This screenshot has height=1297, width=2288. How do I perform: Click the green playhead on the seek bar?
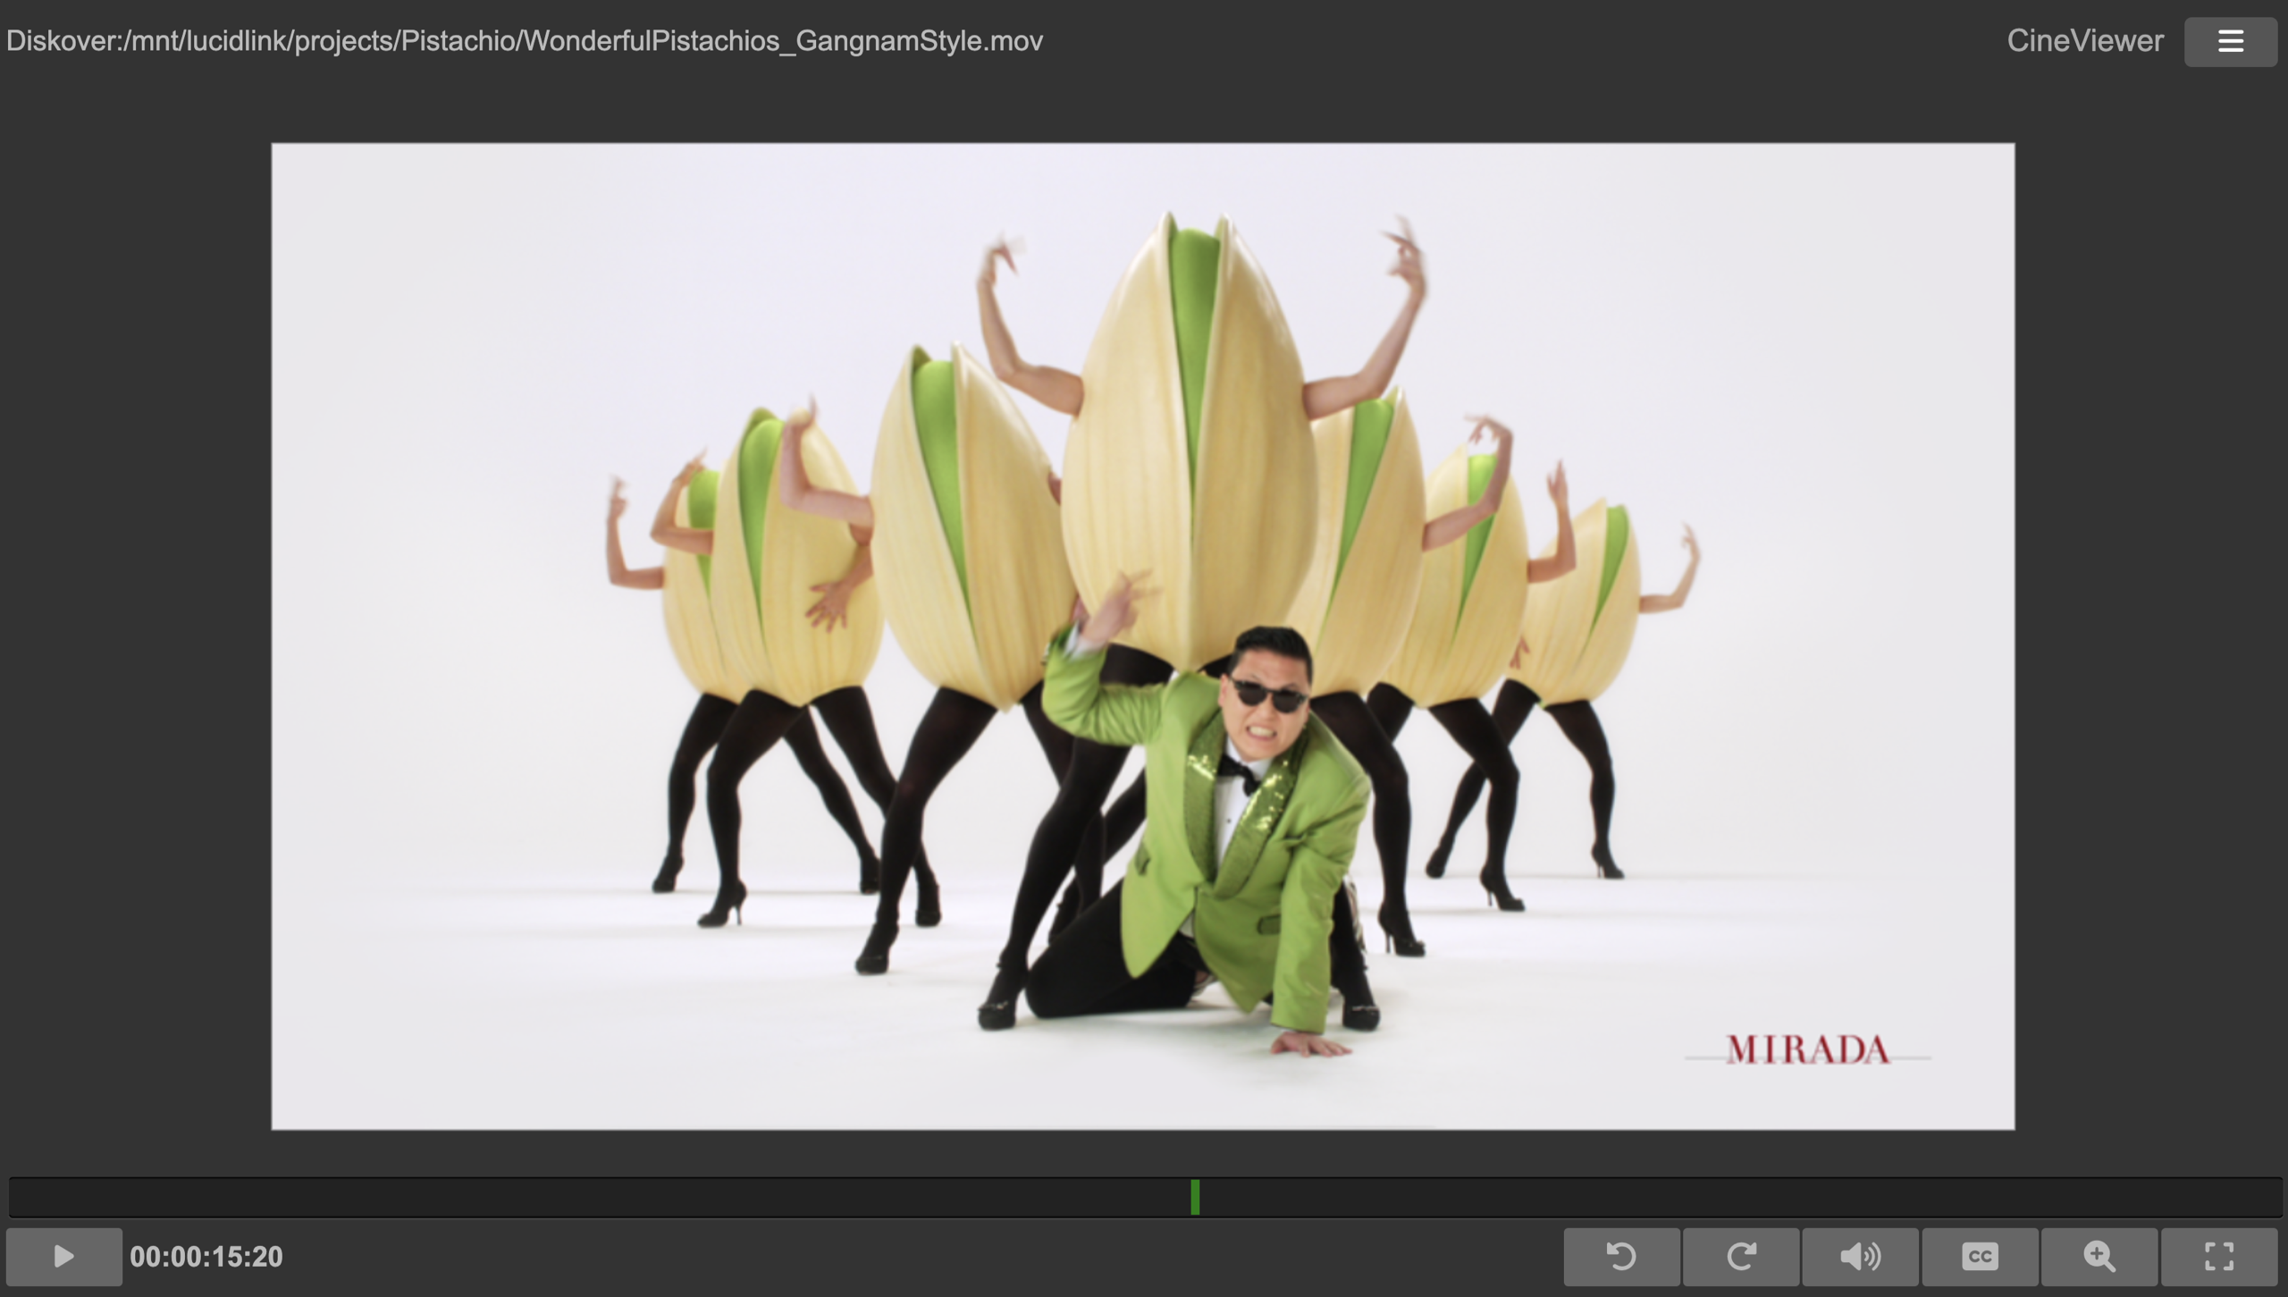pyautogui.click(x=1195, y=1198)
